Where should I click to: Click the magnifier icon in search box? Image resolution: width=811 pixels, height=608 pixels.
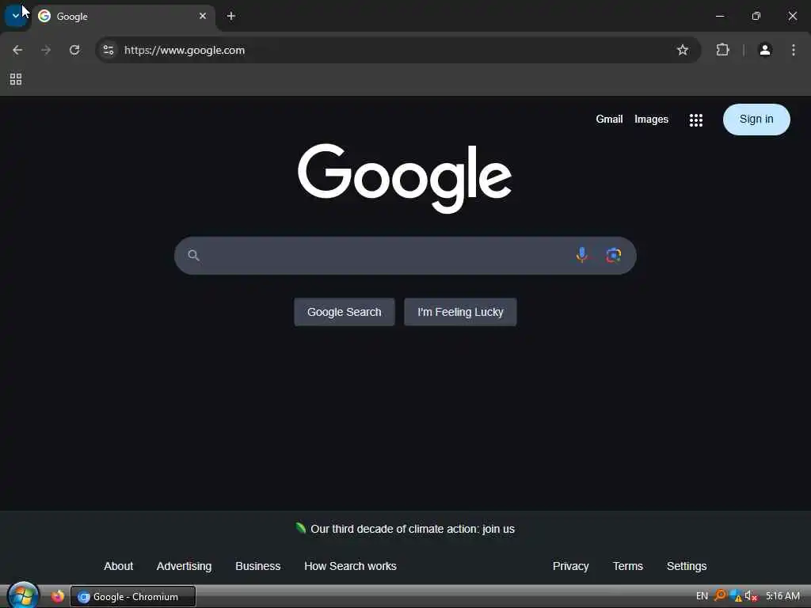click(193, 256)
